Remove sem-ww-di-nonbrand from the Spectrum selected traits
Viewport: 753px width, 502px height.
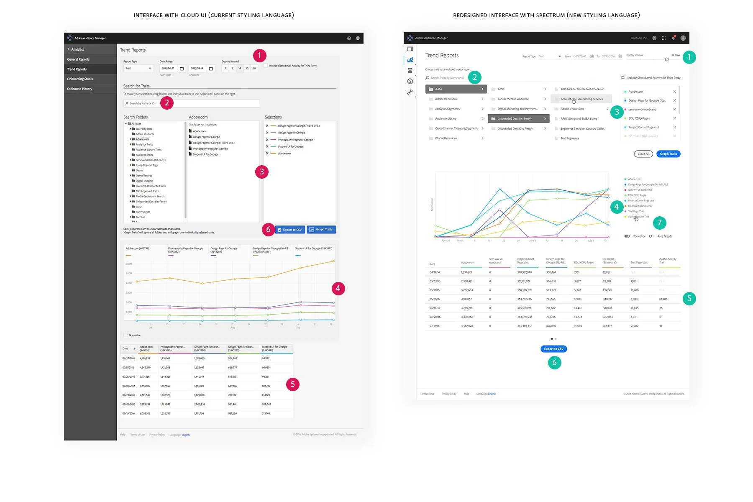(x=674, y=110)
